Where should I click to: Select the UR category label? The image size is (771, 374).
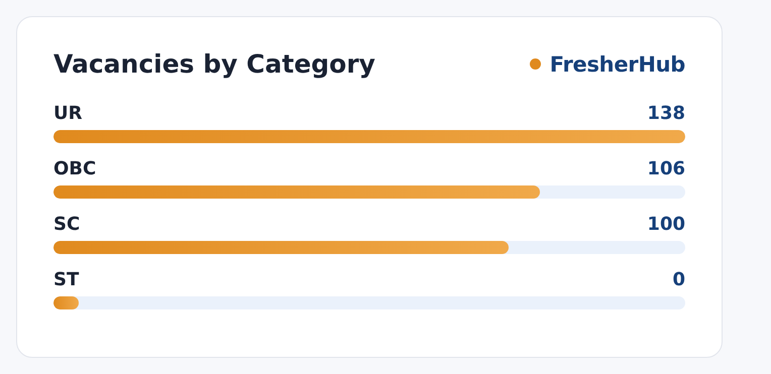click(68, 113)
